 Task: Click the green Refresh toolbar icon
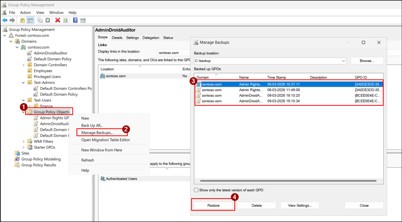click(66, 20)
